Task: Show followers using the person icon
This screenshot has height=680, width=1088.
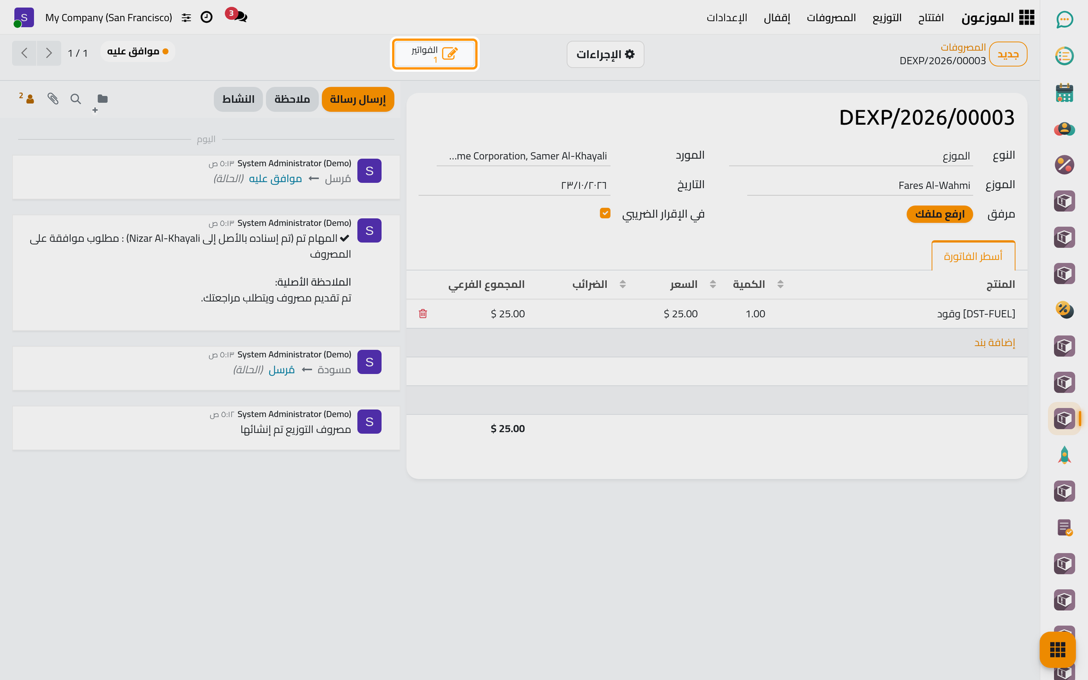Action: [x=27, y=98]
